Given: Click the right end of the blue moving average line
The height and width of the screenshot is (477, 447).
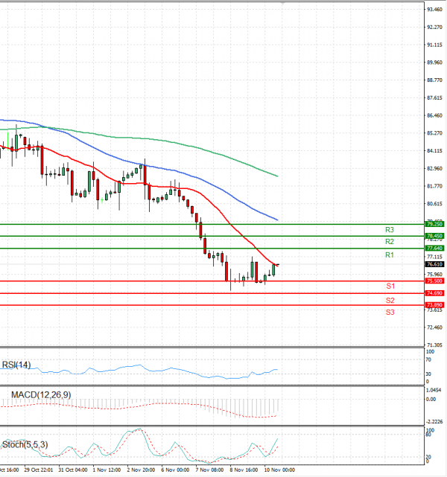Looking at the screenshot, I should (277, 220).
